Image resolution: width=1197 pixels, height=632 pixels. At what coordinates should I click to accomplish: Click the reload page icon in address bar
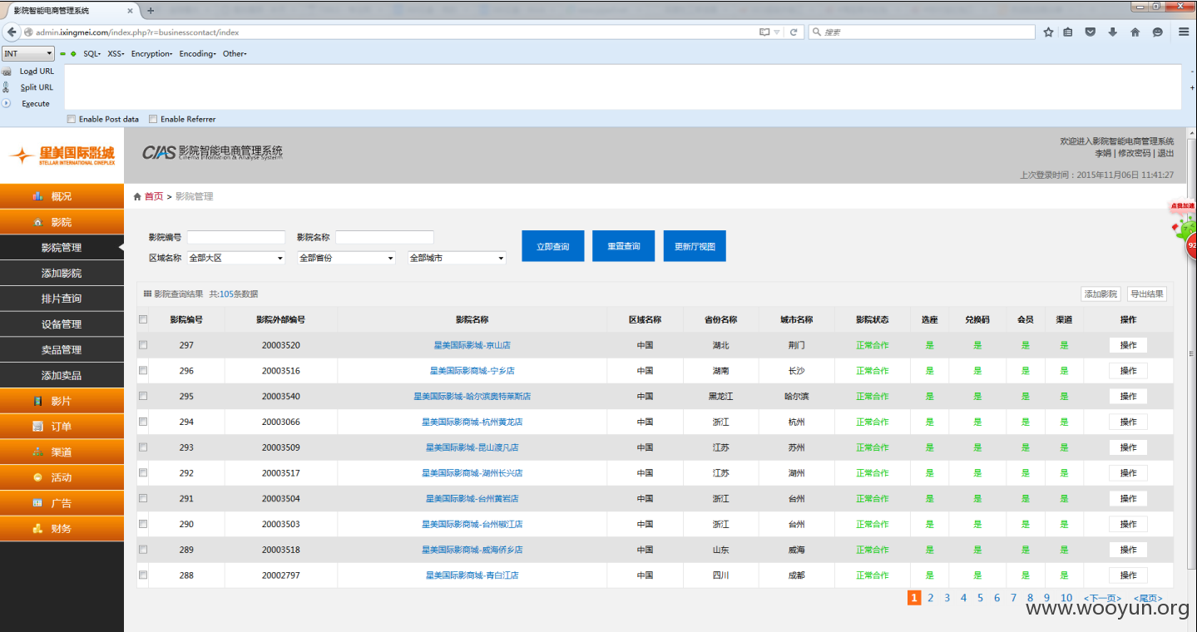[794, 32]
